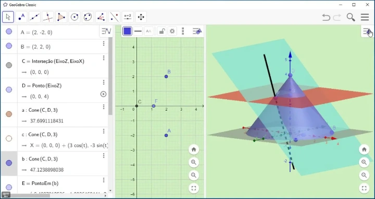Toggle the 2D graphics view style bar
The width and height of the screenshot is (375, 199).
(x=197, y=31)
